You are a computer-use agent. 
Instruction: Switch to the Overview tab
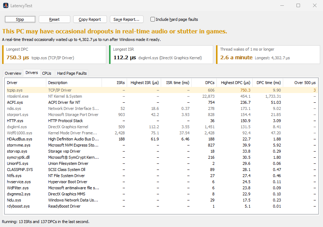pyautogui.click(x=13, y=73)
